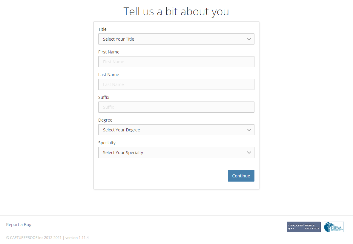
Task: Click the chevron arrow on Title field
Action: click(249, 39)
